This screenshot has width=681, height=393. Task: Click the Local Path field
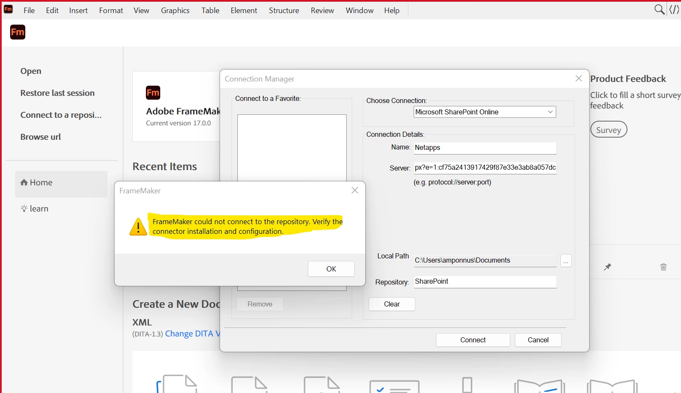(485, 260)
